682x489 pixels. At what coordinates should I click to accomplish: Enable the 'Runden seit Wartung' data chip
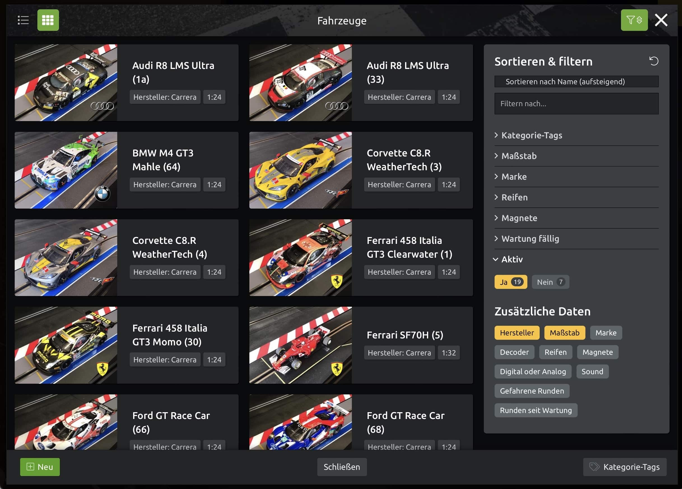pyautogui.click(x=536, y=410)
